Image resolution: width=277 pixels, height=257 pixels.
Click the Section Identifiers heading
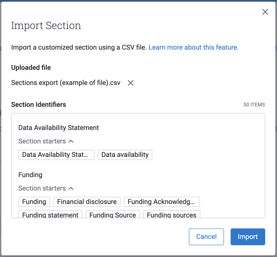38,104
